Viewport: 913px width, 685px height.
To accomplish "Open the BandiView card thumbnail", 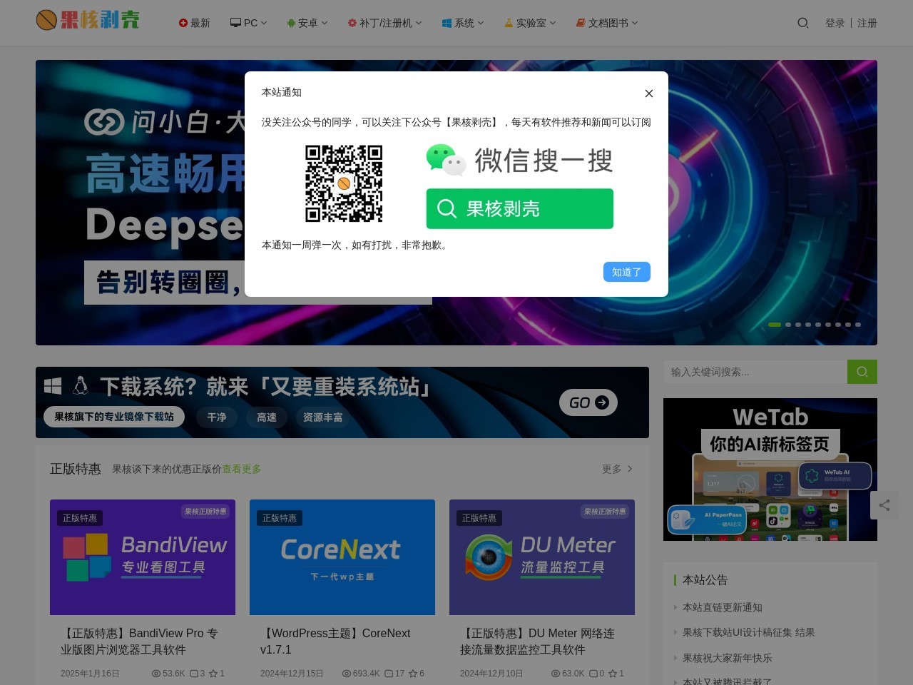I will 143,557.
